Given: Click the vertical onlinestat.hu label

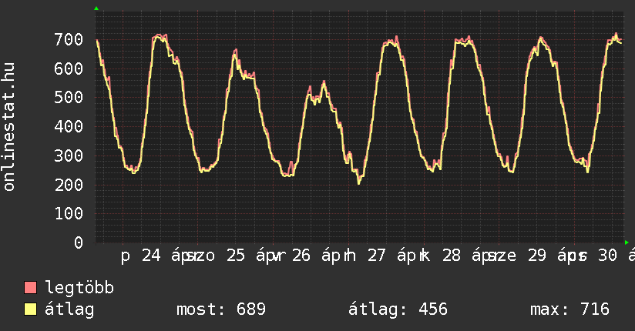Looking at the screenshot, I should 10,127.
